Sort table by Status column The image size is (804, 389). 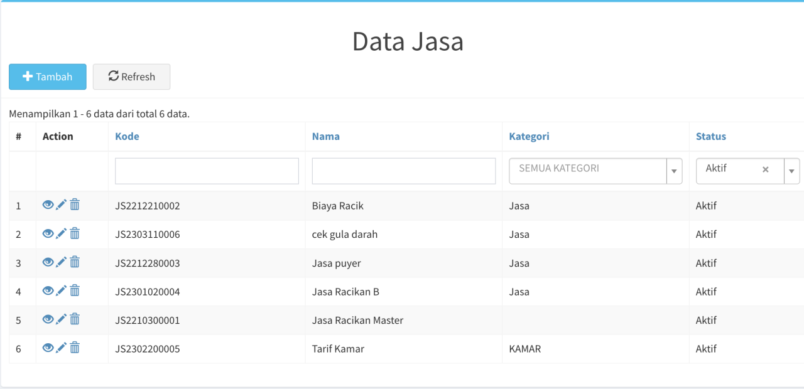[710, 136]
